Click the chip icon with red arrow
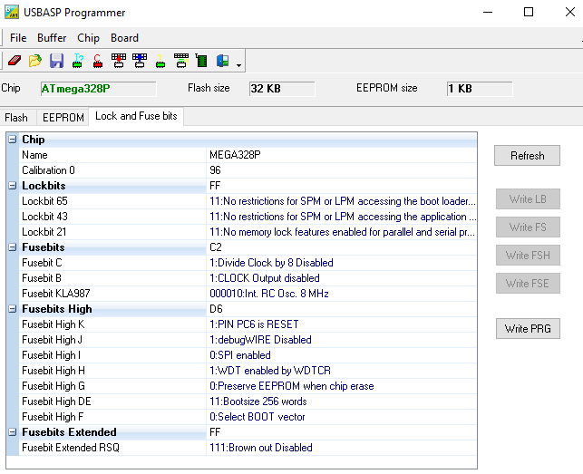Screen dimensions: 583x474 coord(118,61)
